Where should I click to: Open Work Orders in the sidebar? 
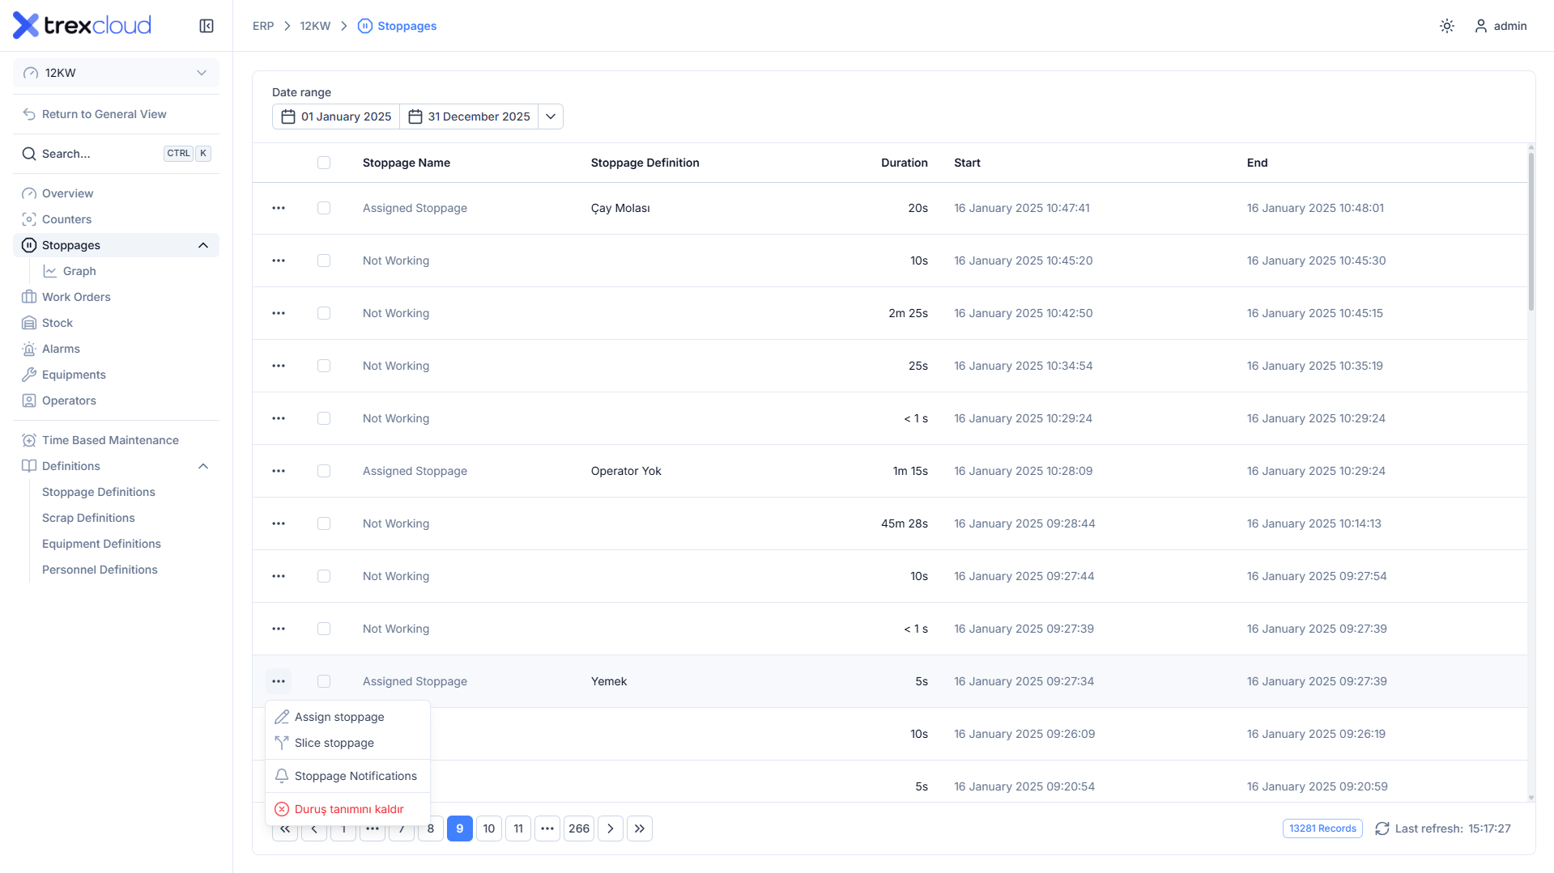116,297
